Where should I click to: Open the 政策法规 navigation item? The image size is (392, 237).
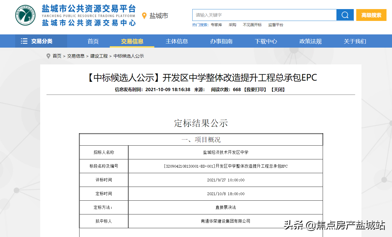[310, 41]
